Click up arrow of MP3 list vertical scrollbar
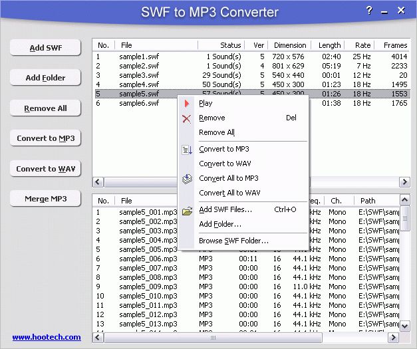The height and width of the screenshot is (349, 417). pos(405,200)
